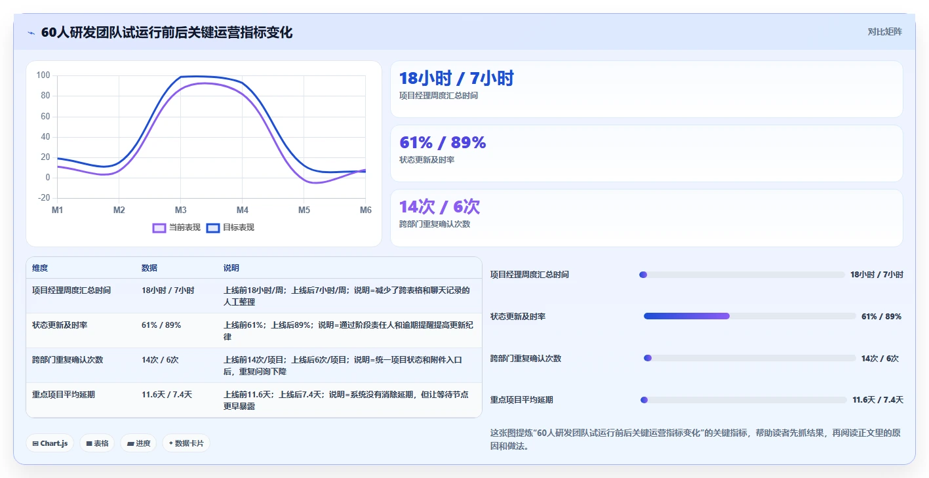The height and width of the screenshot is (478, 929).
Task: Click the Chart.js tag chip
Action: [50, 443]
